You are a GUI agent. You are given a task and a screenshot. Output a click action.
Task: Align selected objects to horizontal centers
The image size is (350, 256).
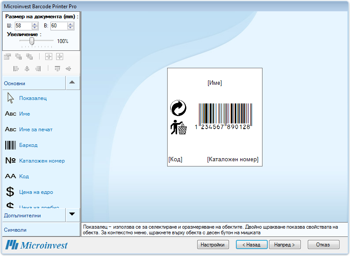[27, 69]
